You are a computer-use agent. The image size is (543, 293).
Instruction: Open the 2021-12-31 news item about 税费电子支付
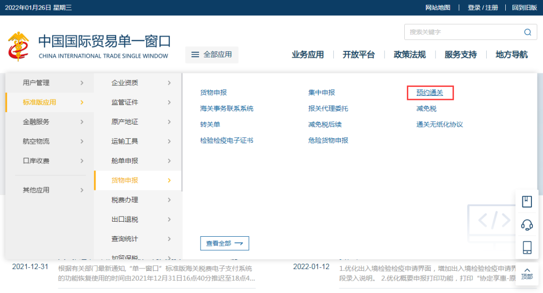(x=156, y=273)
